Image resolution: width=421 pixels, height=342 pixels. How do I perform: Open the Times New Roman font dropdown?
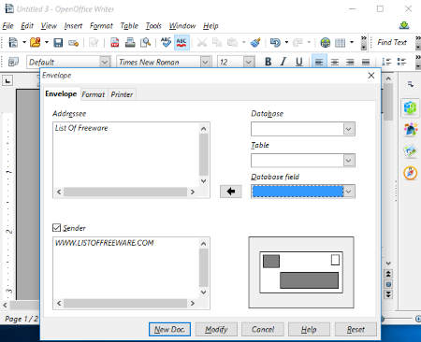point(205,62)
